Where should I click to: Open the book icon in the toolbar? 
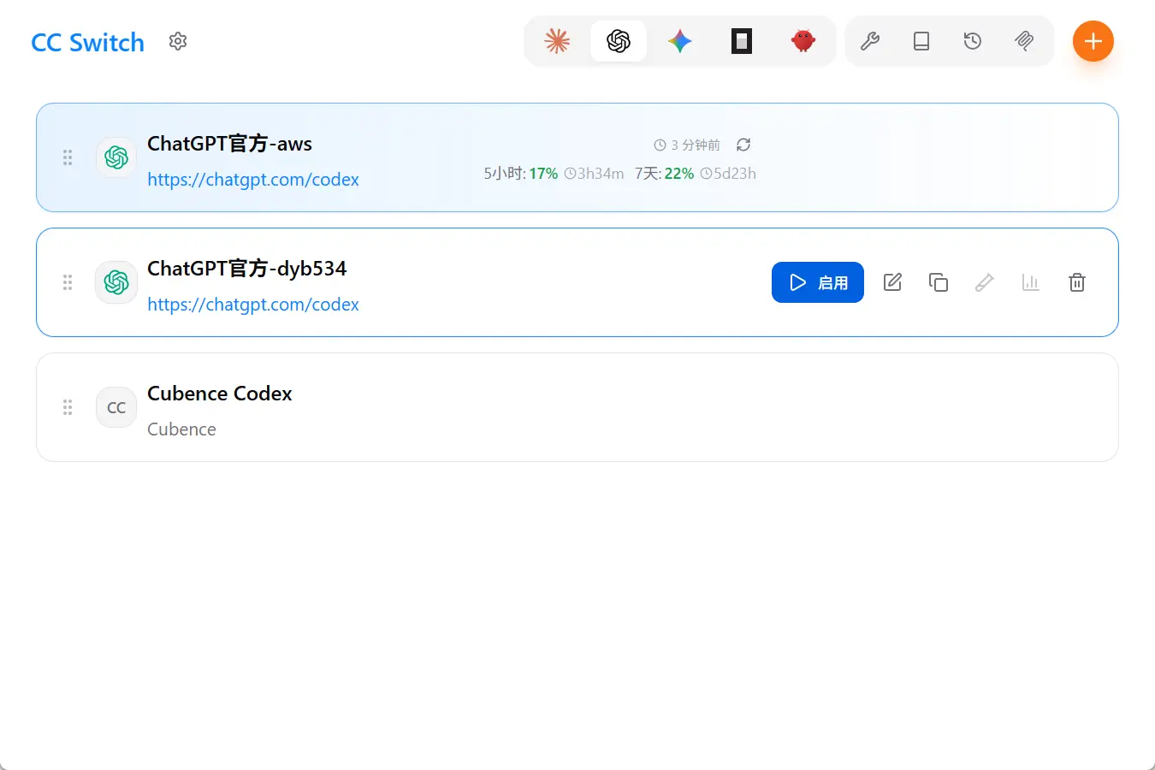click(x=921, y=41)
